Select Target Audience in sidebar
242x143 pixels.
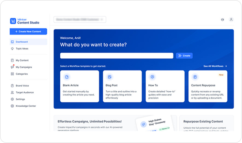coord(24,93)
